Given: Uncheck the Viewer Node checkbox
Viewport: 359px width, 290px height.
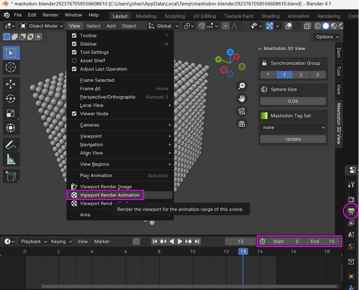Looking at the screenshot, I should pyautogui.click(x=74, y=114).
